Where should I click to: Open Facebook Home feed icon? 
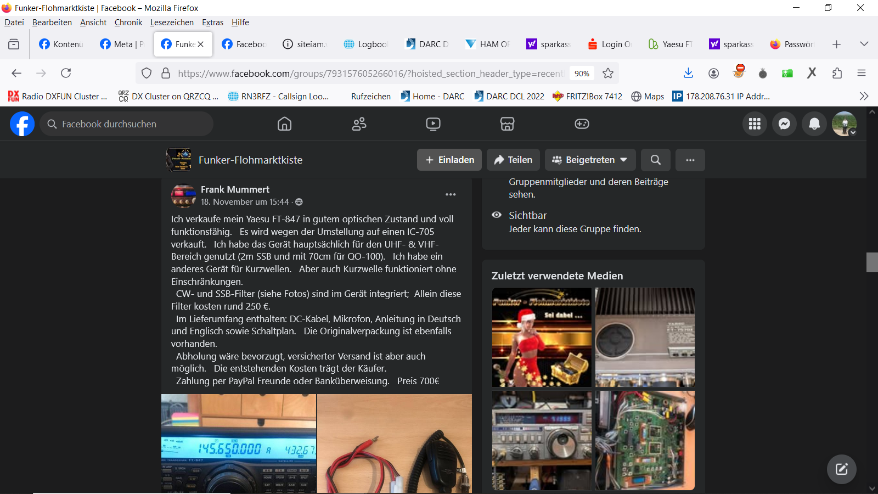pyautogui.click(x=284, y=124)
